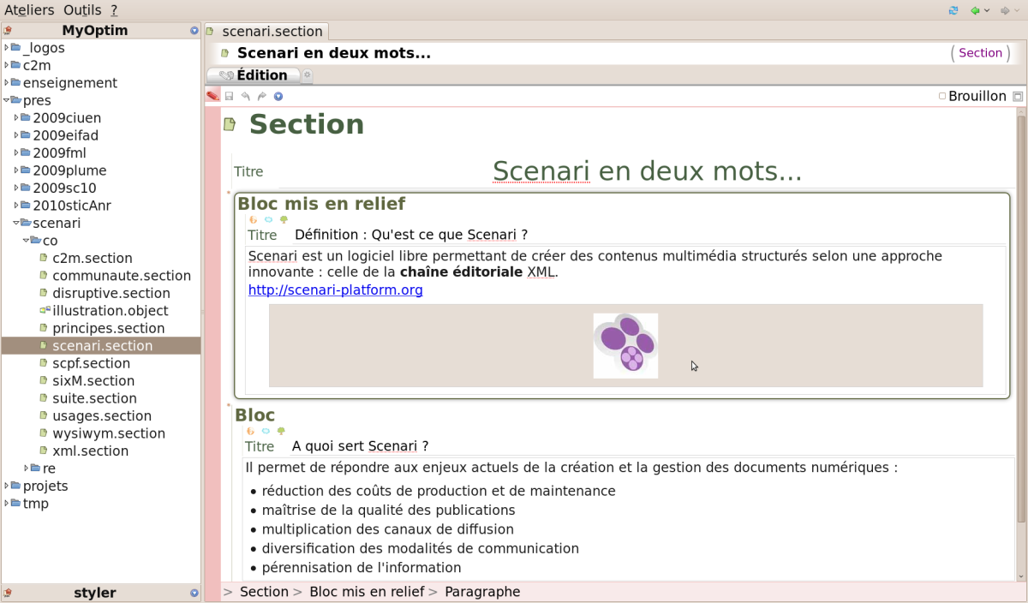Expand the 2009fml folder
This screenshot has height=603, width=1028.
(x=16, y=153)
